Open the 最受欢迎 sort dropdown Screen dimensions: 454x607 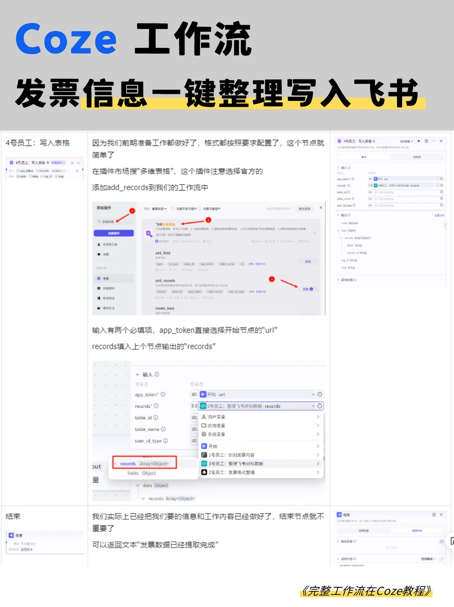(159, 209)
